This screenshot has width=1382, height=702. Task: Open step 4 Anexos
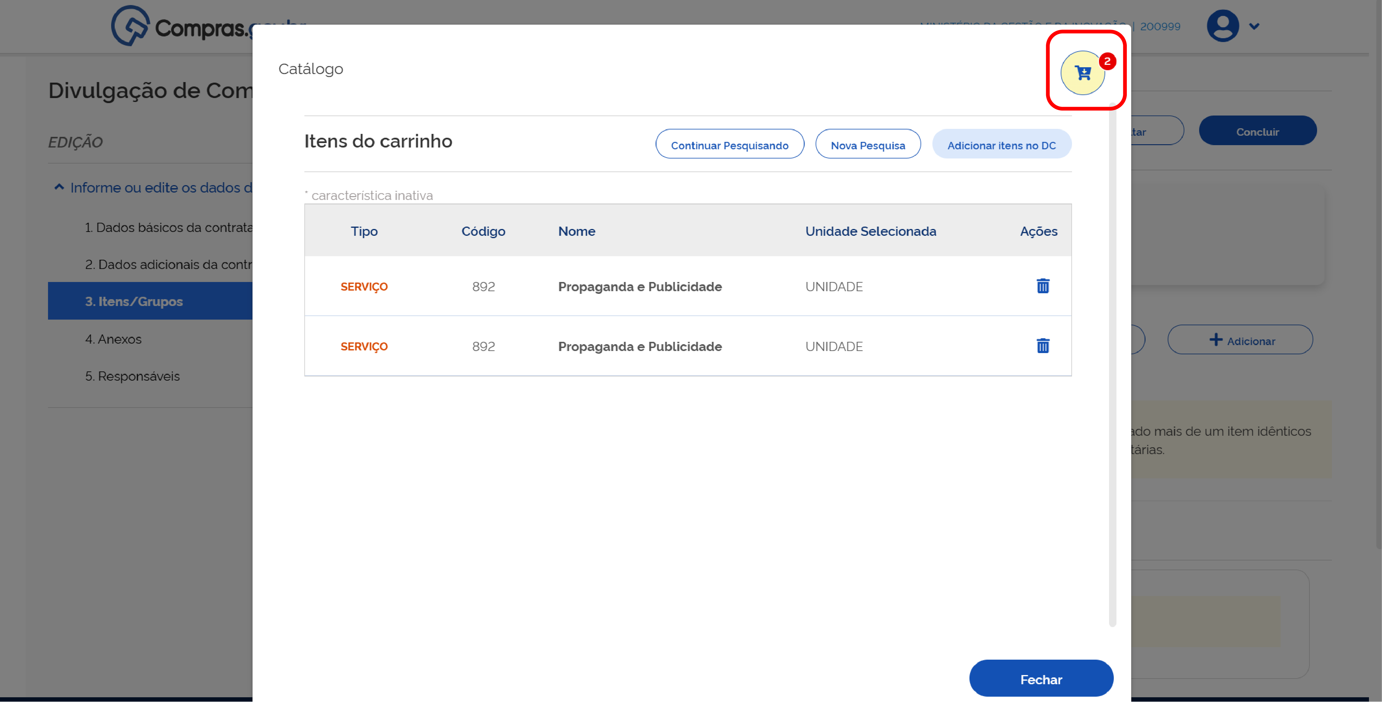coord(113,339)
